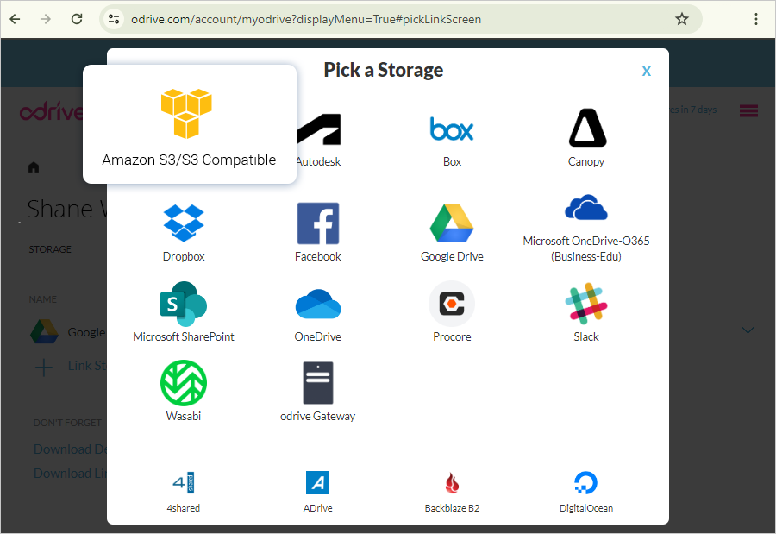Choose Box as storage
This screenshot has height=534, width=776.
(452, 140)
